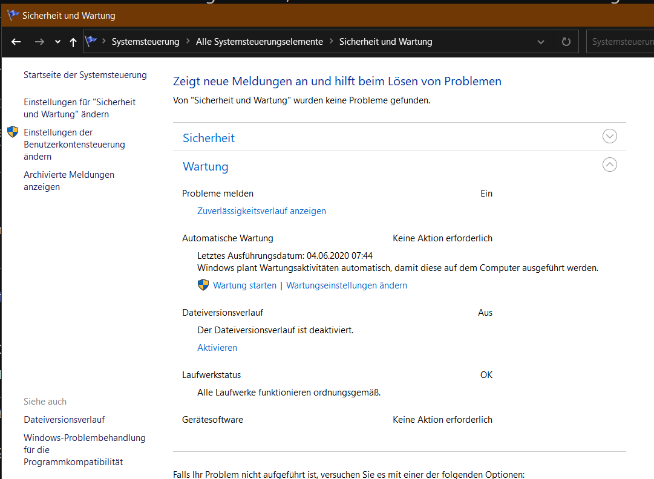Image resolution: width=654 pixels, height=479 pixels.
Task: Click Systemsteuerung in the breadcrumb
Action: pos(146,42)
